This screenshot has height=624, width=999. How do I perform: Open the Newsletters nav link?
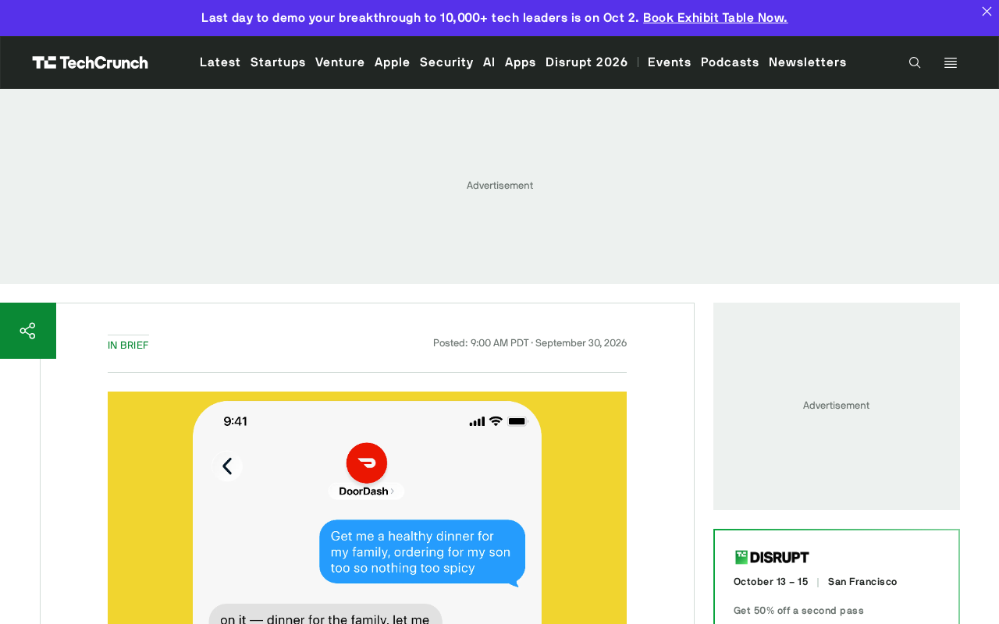click(808, 62)
